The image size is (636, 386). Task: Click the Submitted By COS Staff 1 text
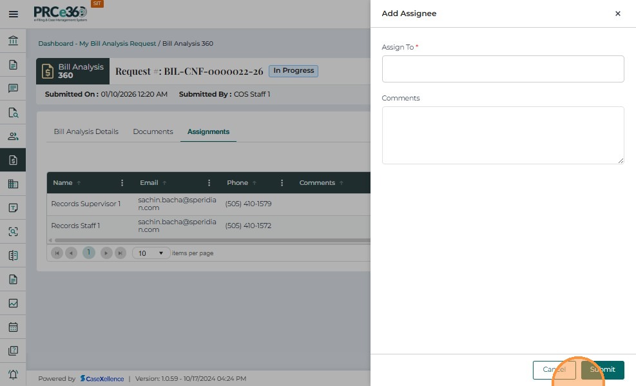[225, 94]
